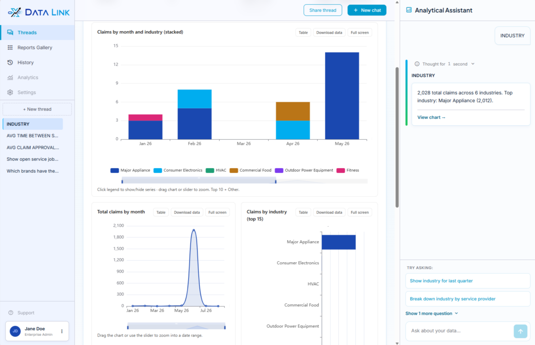Screen dimensions: 535x345
Task: Expand Show 1 more question
Action: [x=431, y=313]
